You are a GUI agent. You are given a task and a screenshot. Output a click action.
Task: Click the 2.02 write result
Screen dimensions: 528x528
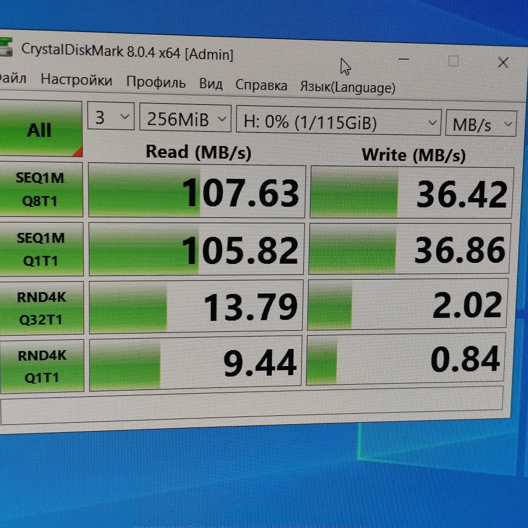coord(408,305)
